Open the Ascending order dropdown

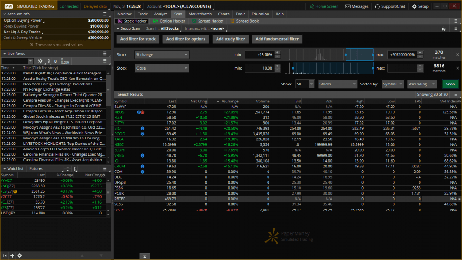point(422,84)
